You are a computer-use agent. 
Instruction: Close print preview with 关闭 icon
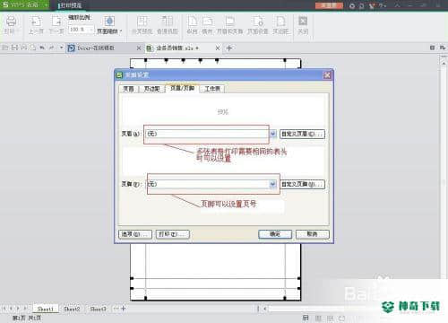click(303, 25)
